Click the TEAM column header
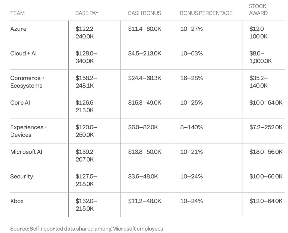This screenshot has height=233, width=288. tap(17, 13)
